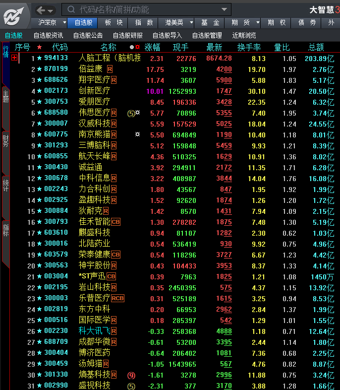Click the circled 5 icon on 盛视科技 row
Image resolution: width=340 pixels, height=390 pixels.
pyautogui.click(x=131, y=386)
